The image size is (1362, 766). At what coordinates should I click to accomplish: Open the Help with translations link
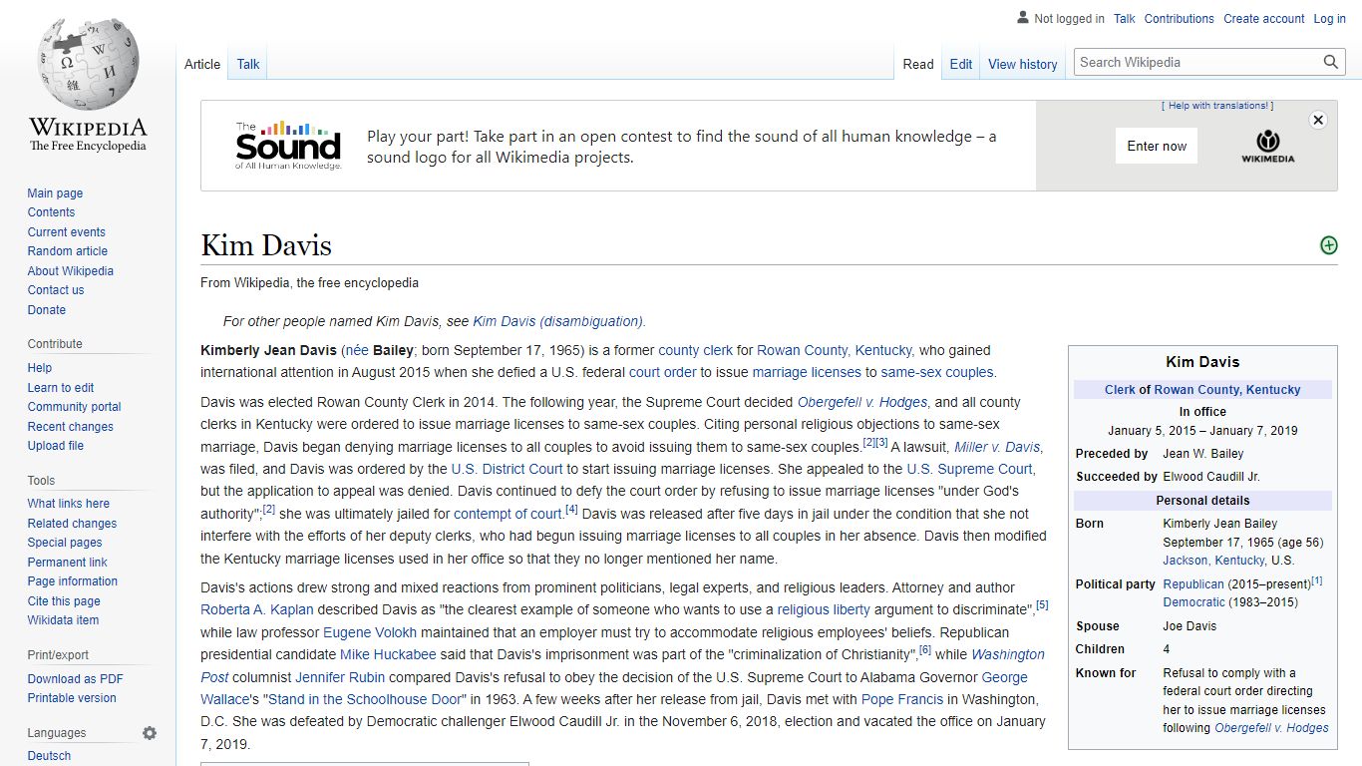(1217, 106)
